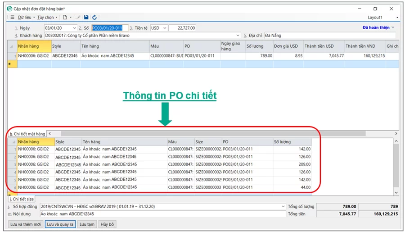405x232 pixels.
Task: Click Màu header in top grid
Action: pos(166,46)
